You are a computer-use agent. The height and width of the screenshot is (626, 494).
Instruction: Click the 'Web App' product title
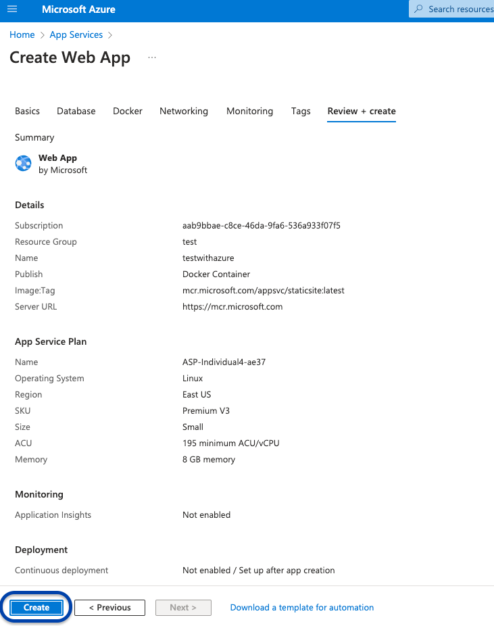pyautogui.click(x=57, y=158)
